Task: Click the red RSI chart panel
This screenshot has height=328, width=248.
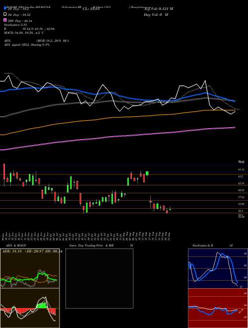Action: (x=218, y=308)
